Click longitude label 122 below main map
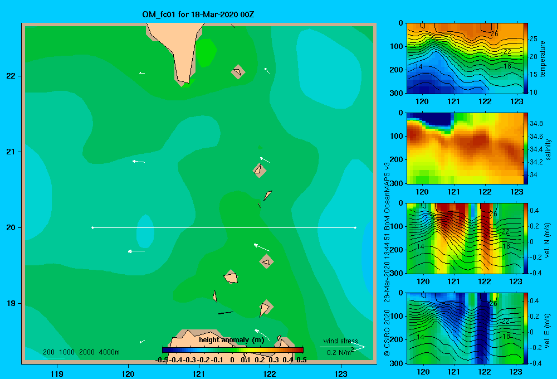The height and width of the screenshot is (379, 557). (x=270, y=373)
